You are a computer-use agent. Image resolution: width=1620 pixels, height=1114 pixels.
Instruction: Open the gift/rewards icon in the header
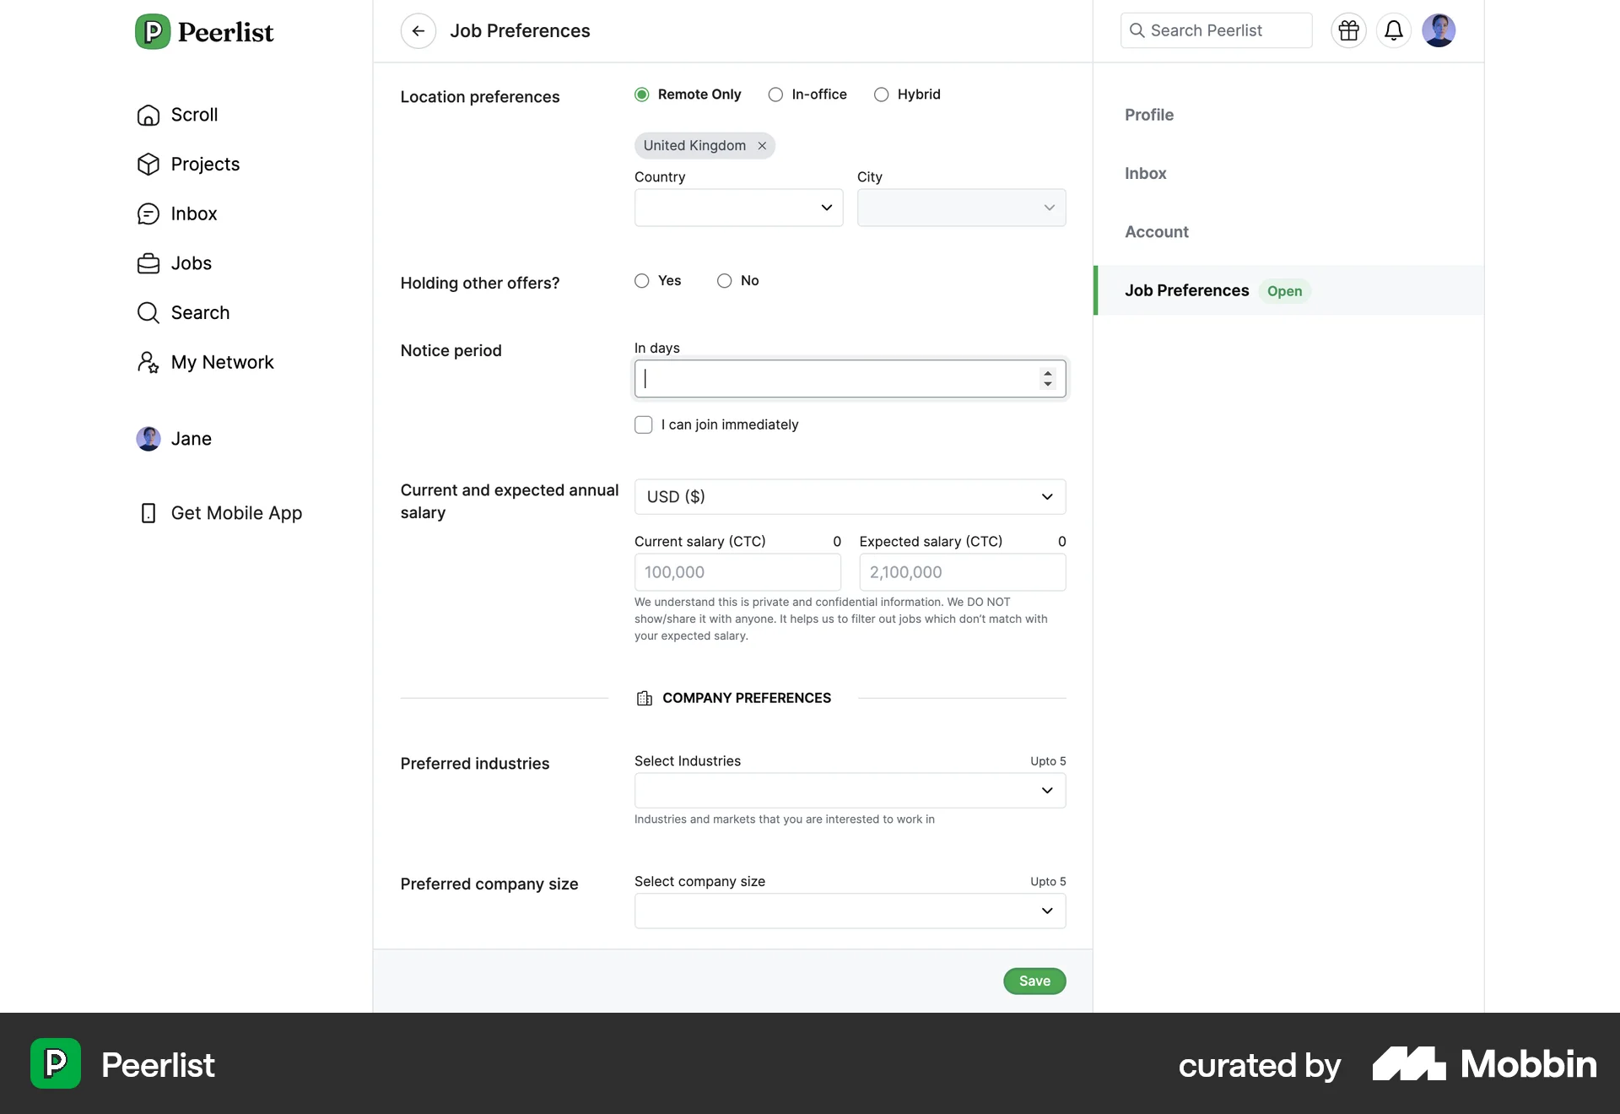click(1348, 30)
